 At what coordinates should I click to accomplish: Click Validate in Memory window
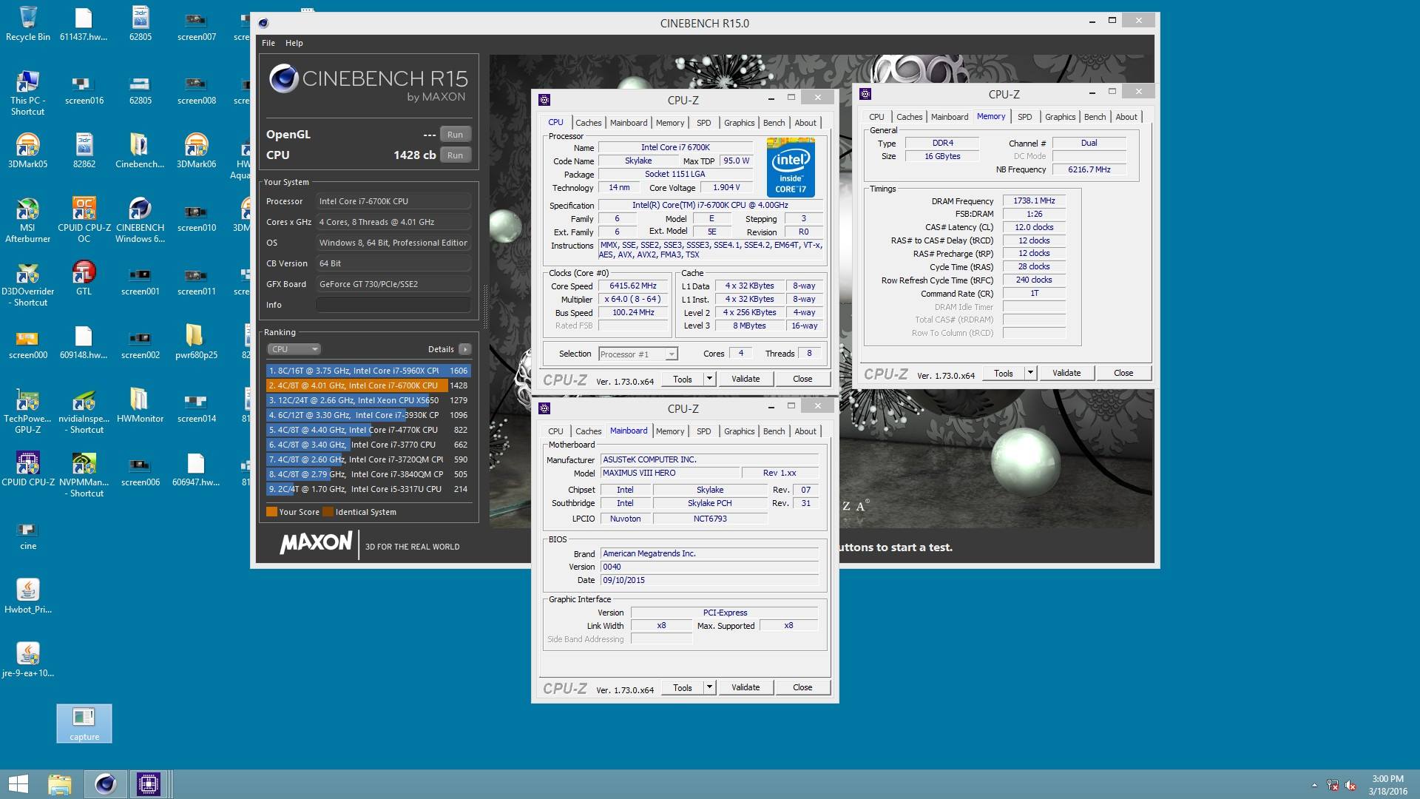pos(1066,373)
